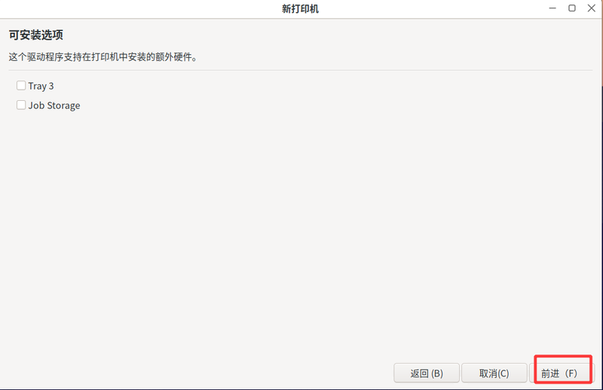
Task: Click the 'Tray 3' option label
Action: point(41,86)
